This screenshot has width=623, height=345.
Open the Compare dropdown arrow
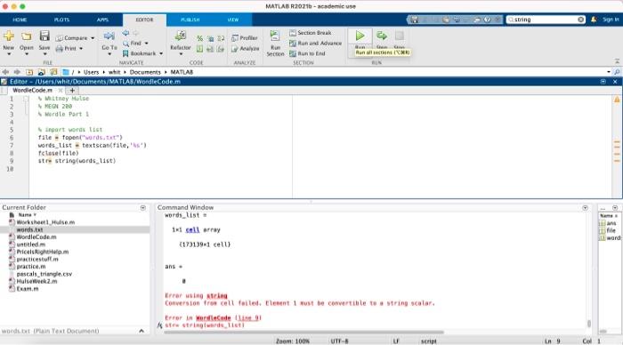point(93,38)
